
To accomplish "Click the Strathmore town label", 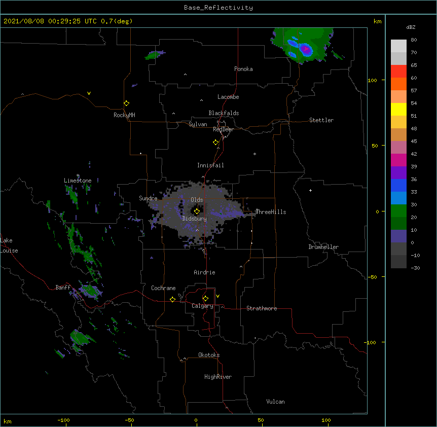I will click(262, 308).
